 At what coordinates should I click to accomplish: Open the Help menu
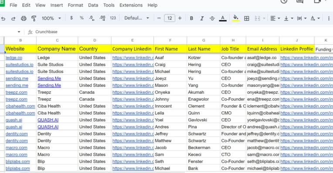pyautogui.click(x=152, y=5)
